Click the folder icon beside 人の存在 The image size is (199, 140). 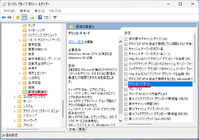(x=24, y=78)
